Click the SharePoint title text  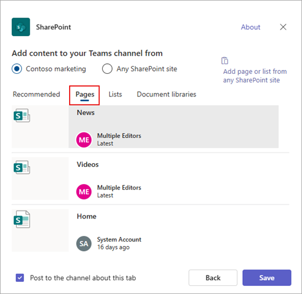(x=53, y=27)
